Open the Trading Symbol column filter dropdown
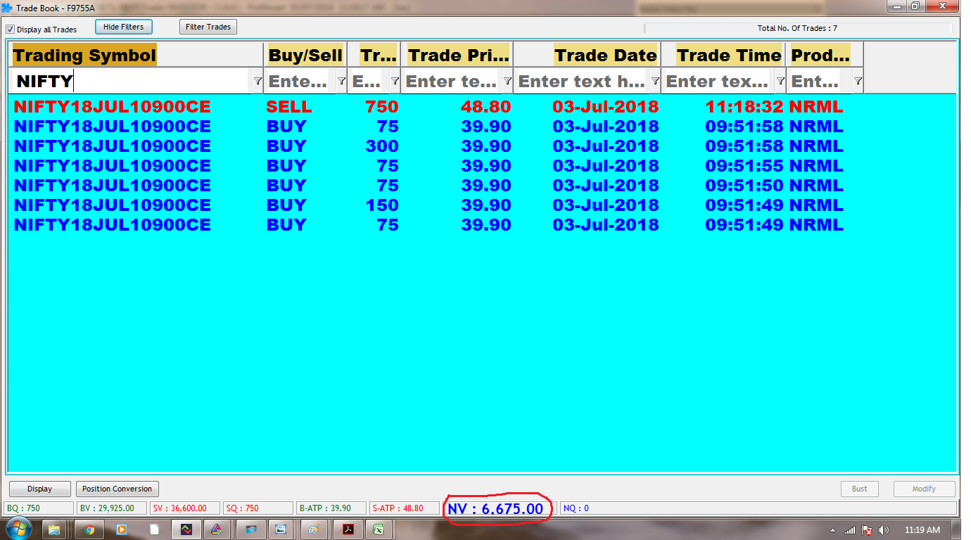The height and width of the screenshot is (540, 971). pyautogui.click(x=258, y=82)
